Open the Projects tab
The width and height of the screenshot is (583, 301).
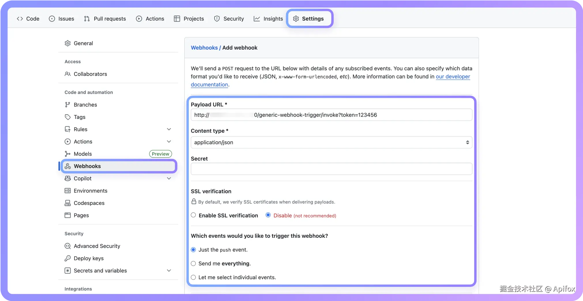coord(189,19)
